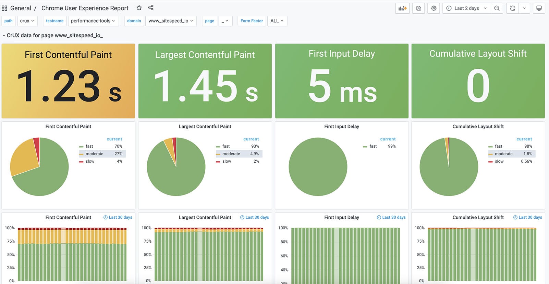Open the testname dropdown showing performance-tools
The image size is (549, 284).
(x=93, y=21)
